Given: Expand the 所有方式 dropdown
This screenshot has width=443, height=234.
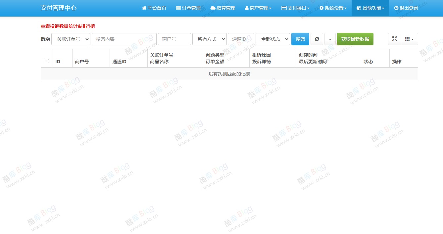Looking at the screenshot, I should point(209,39).
